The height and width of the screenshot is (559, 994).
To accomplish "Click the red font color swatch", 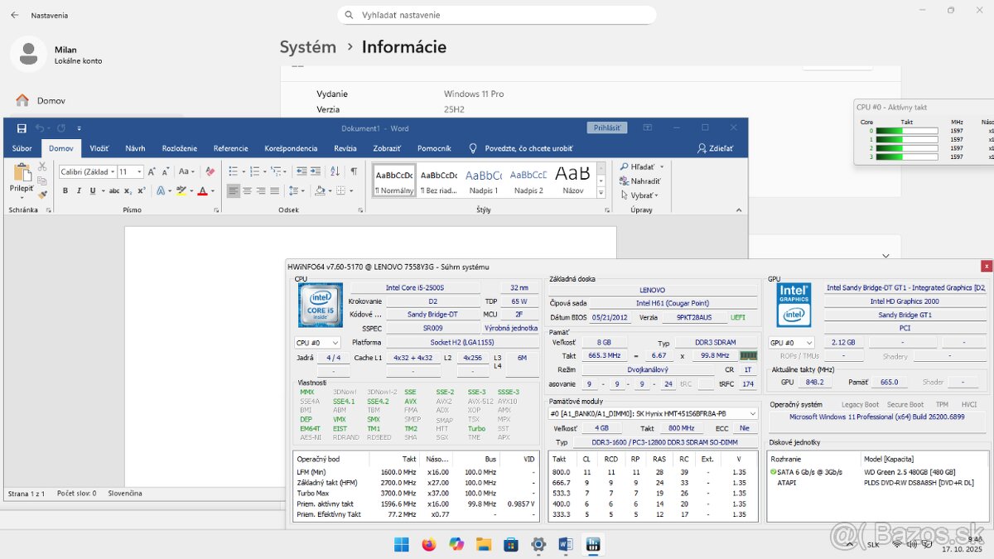I will [201, 191].
